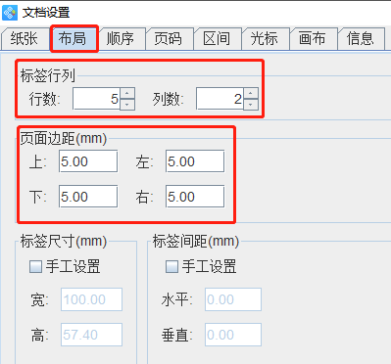Switch to the 纸张 tab

click(x=24, y=39)
